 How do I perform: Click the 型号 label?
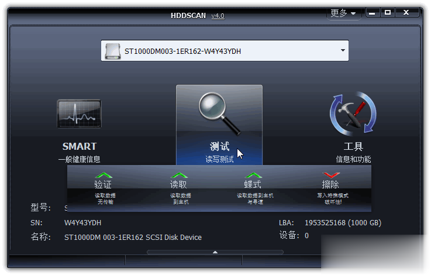click(40, 208)
